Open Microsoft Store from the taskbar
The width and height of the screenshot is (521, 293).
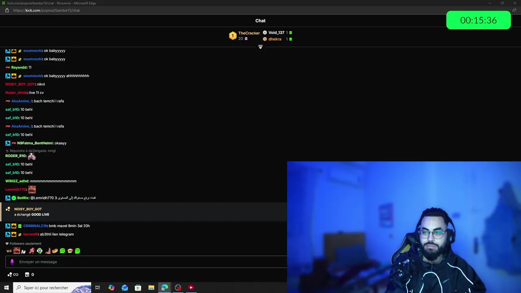[x=138, y=288]
